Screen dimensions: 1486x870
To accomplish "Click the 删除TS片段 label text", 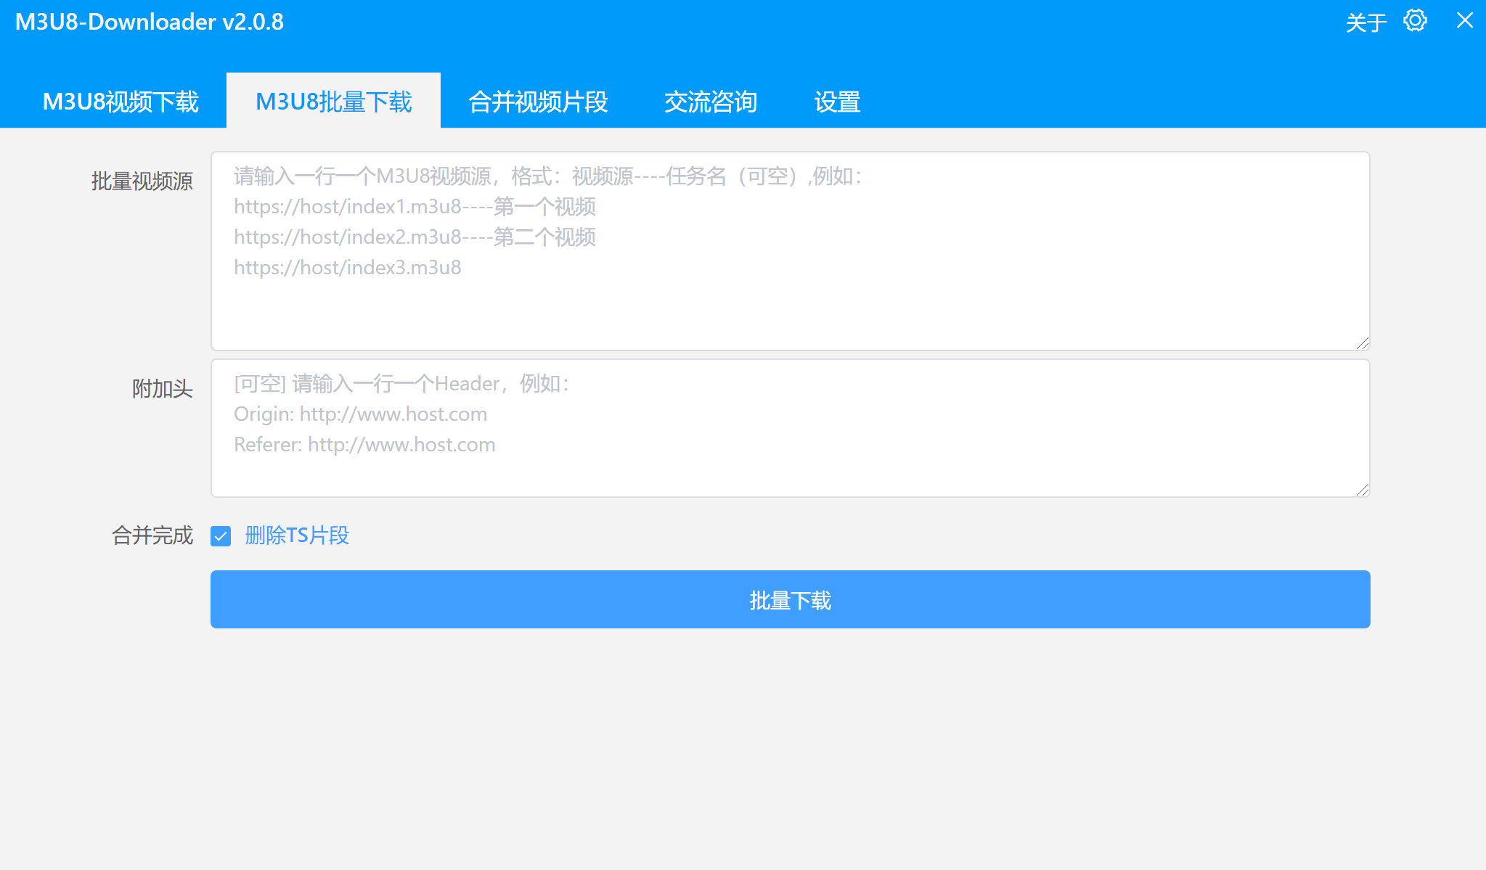I will coord(295,535).
